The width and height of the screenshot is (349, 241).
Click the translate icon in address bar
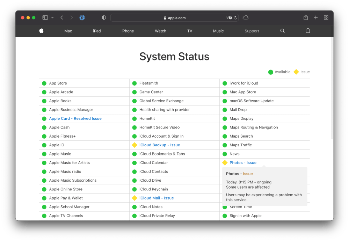coord(229,17)
